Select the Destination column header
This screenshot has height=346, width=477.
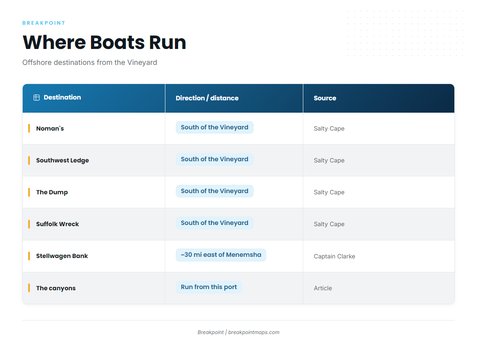[x=94, y=98]
